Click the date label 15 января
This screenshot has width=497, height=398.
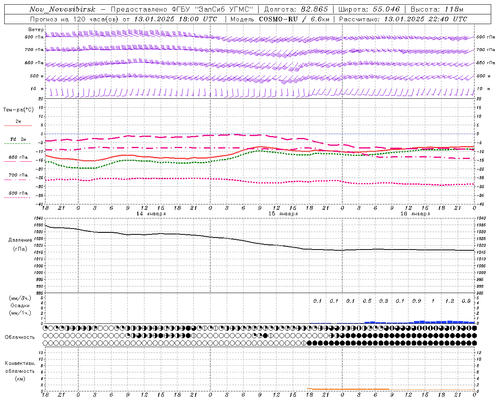click(283, 214)
